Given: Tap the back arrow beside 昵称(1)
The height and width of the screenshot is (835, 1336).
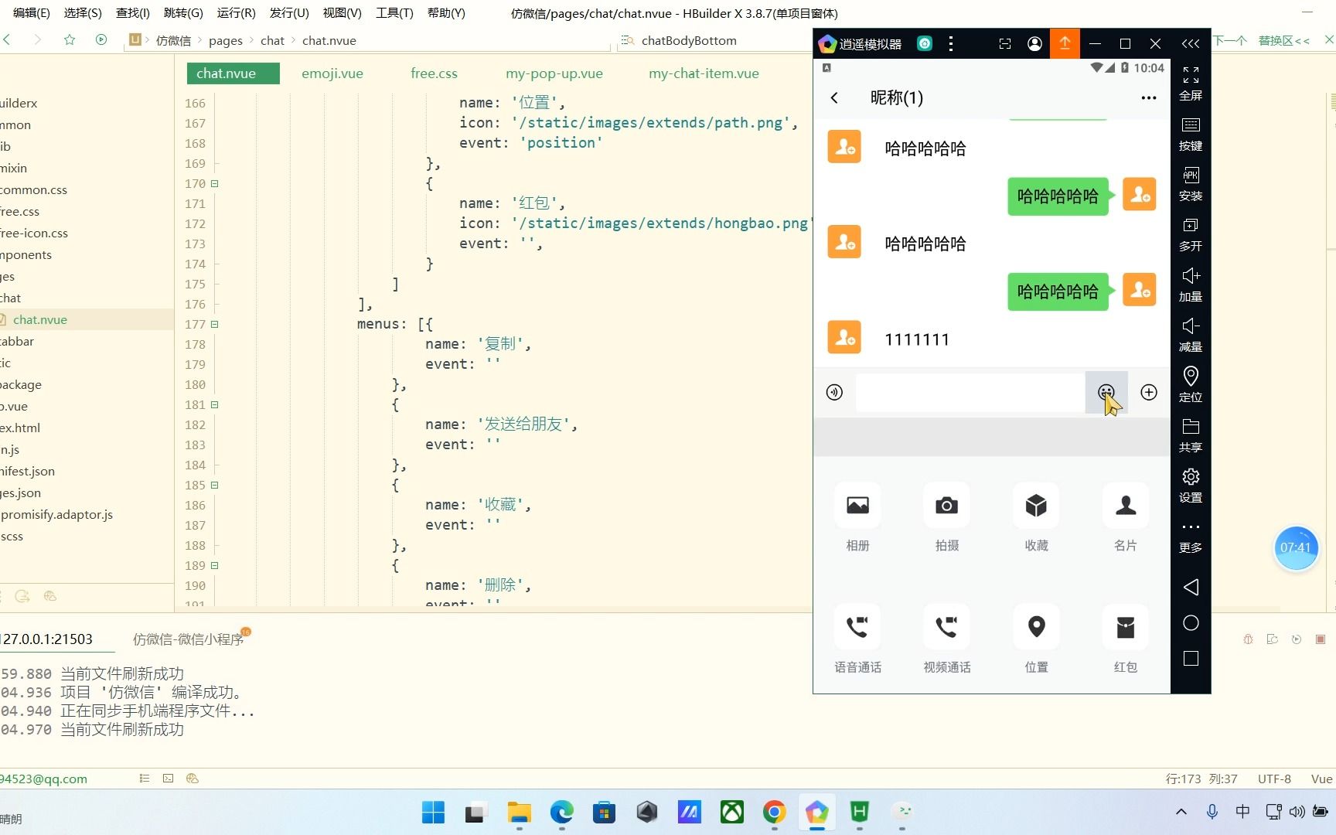Looking at the screenshot, I should coord(834,97).
